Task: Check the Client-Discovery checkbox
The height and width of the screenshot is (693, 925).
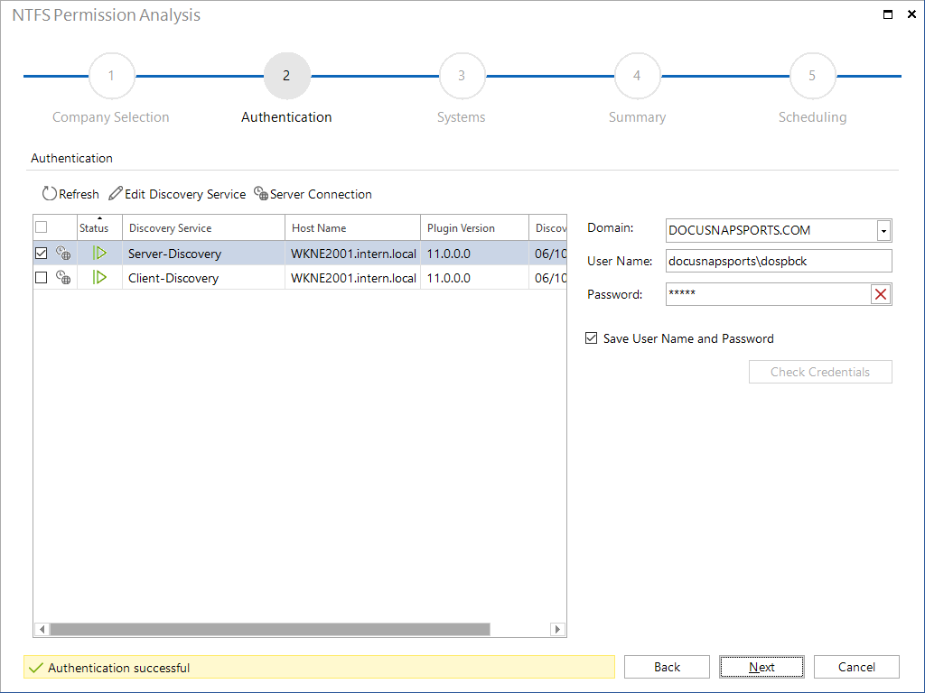Action: (42, 278)
